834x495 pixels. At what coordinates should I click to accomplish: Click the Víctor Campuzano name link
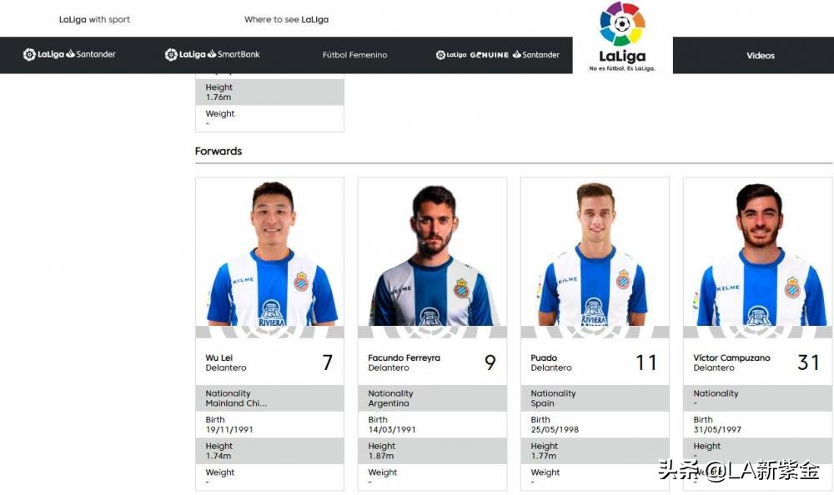(731, 357)
